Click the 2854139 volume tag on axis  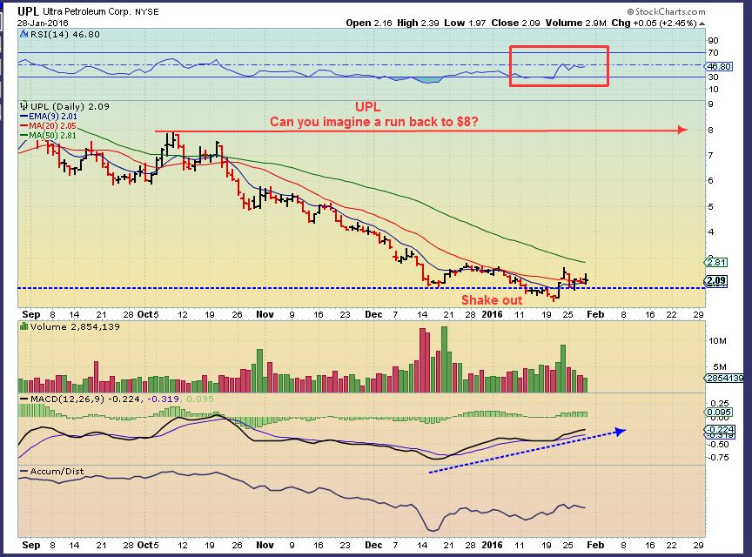click(x=724, y=378)
